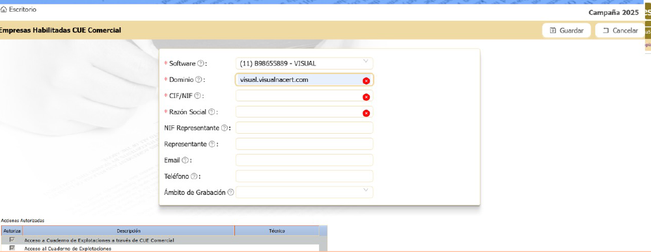Viewport: 651px width, 252px height.
Task: Show help for Razón Social field
Action: pos(212,112)
